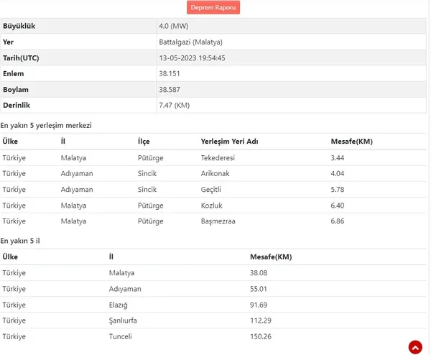
Task: Click the red scroll-to-top arrow icon
Action: [x=415, y=347]
